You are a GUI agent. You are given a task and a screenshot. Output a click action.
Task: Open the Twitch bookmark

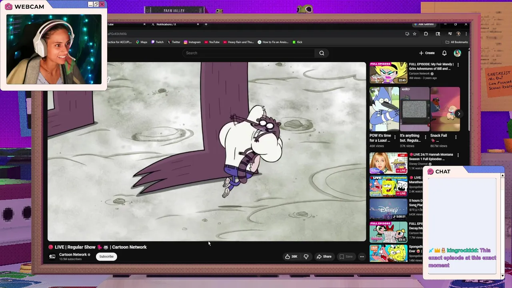[157, 42]
